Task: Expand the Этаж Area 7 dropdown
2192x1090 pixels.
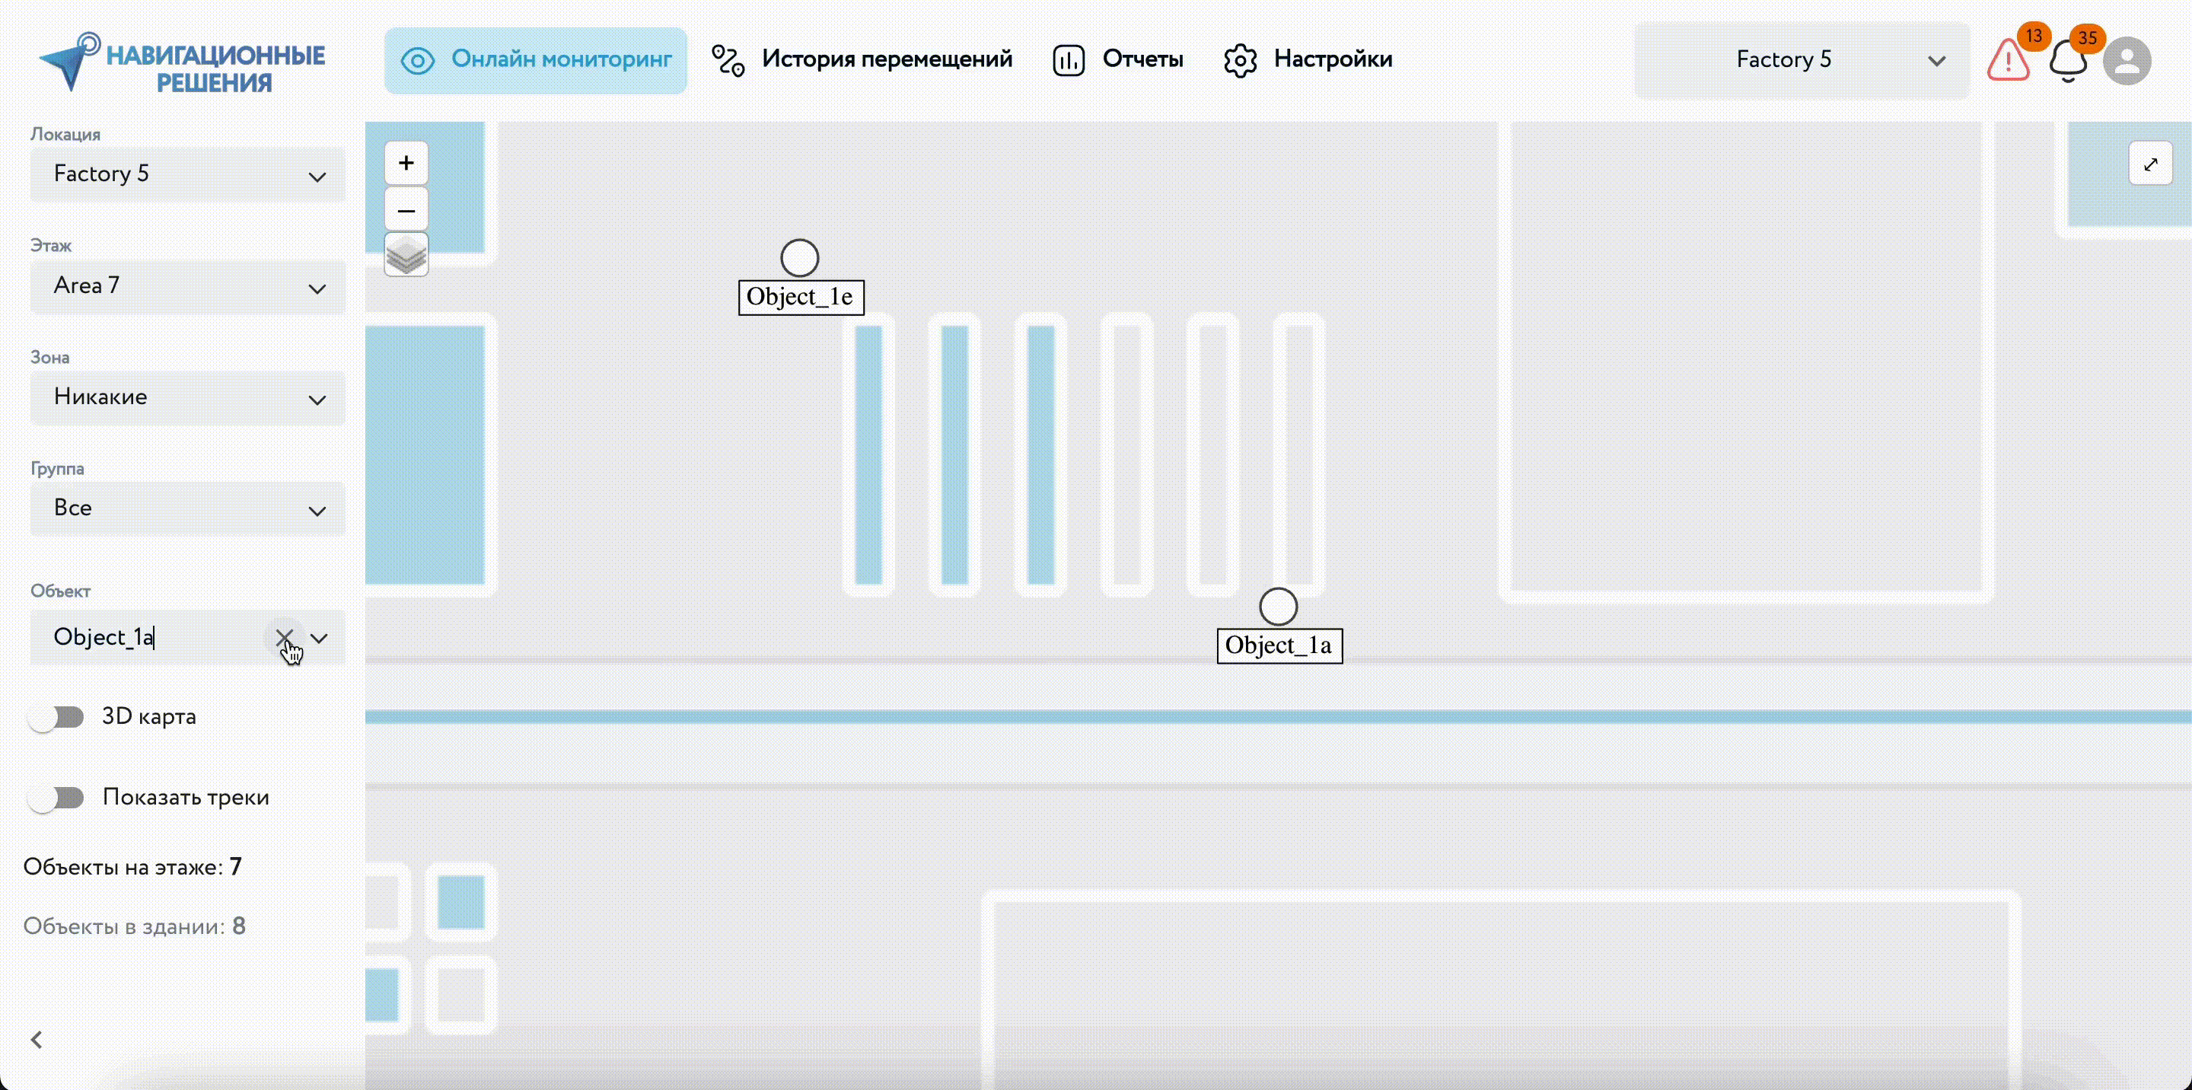Action: pos(187,286)
